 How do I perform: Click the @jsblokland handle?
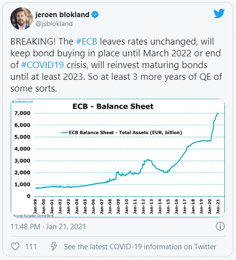(x=54, y=24)
